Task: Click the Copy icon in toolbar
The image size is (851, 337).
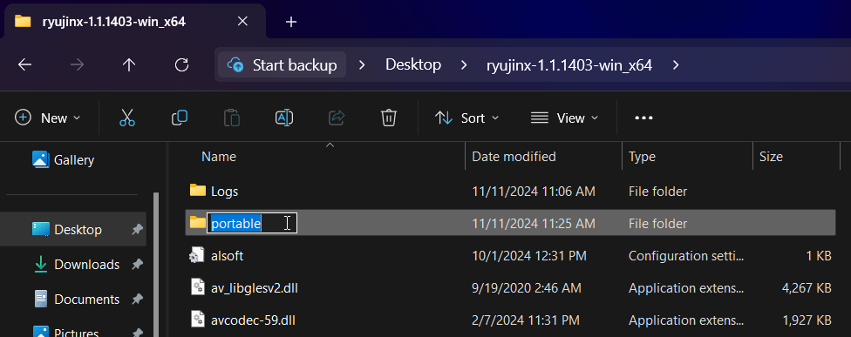Action: [179, 118]
